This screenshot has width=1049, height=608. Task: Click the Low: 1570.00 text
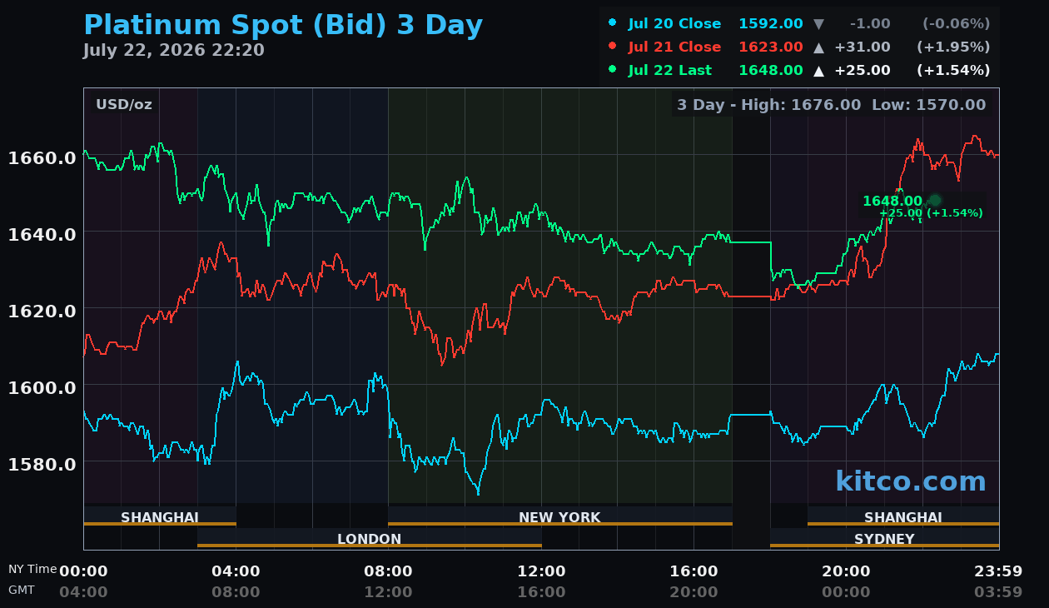click(929, 105)
